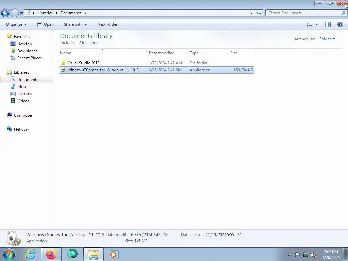
Task: Open the 2 locations link
Action: (88, 43)
